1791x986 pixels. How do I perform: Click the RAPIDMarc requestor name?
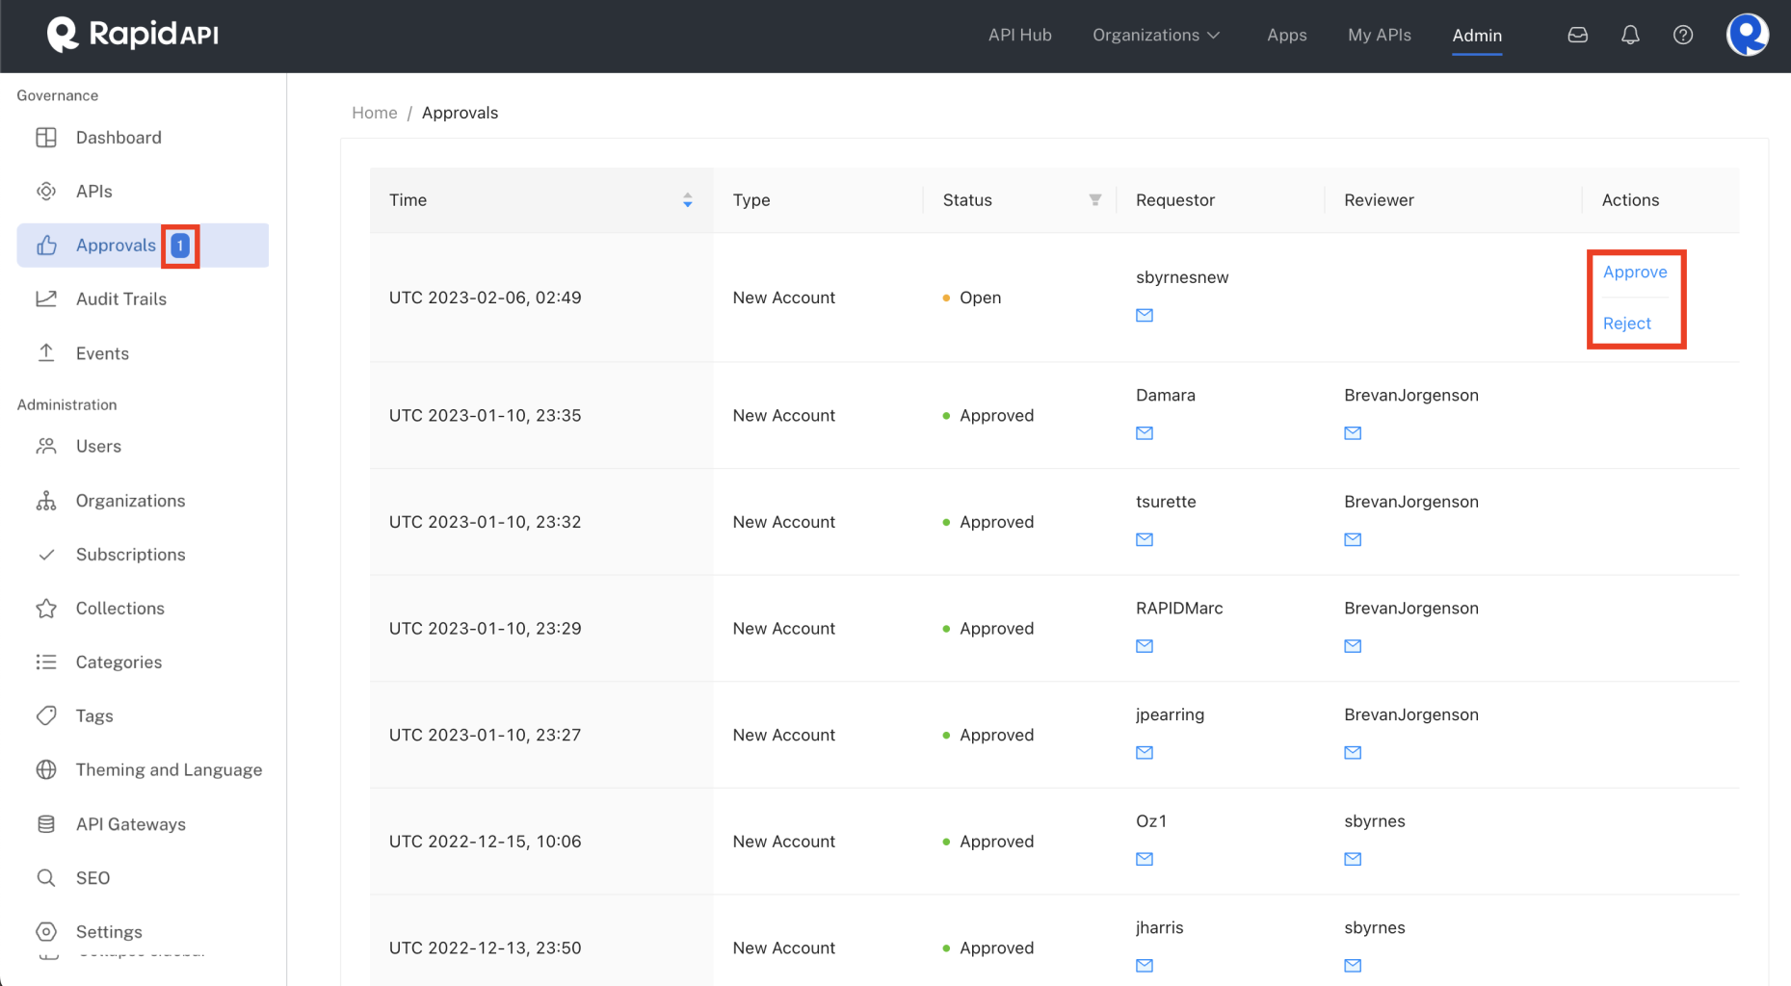(1178, 609)
